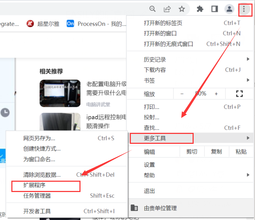The image size is (255, 220).
Task: Select 创建快捷方式... in submenu
Action: (67, 149)
